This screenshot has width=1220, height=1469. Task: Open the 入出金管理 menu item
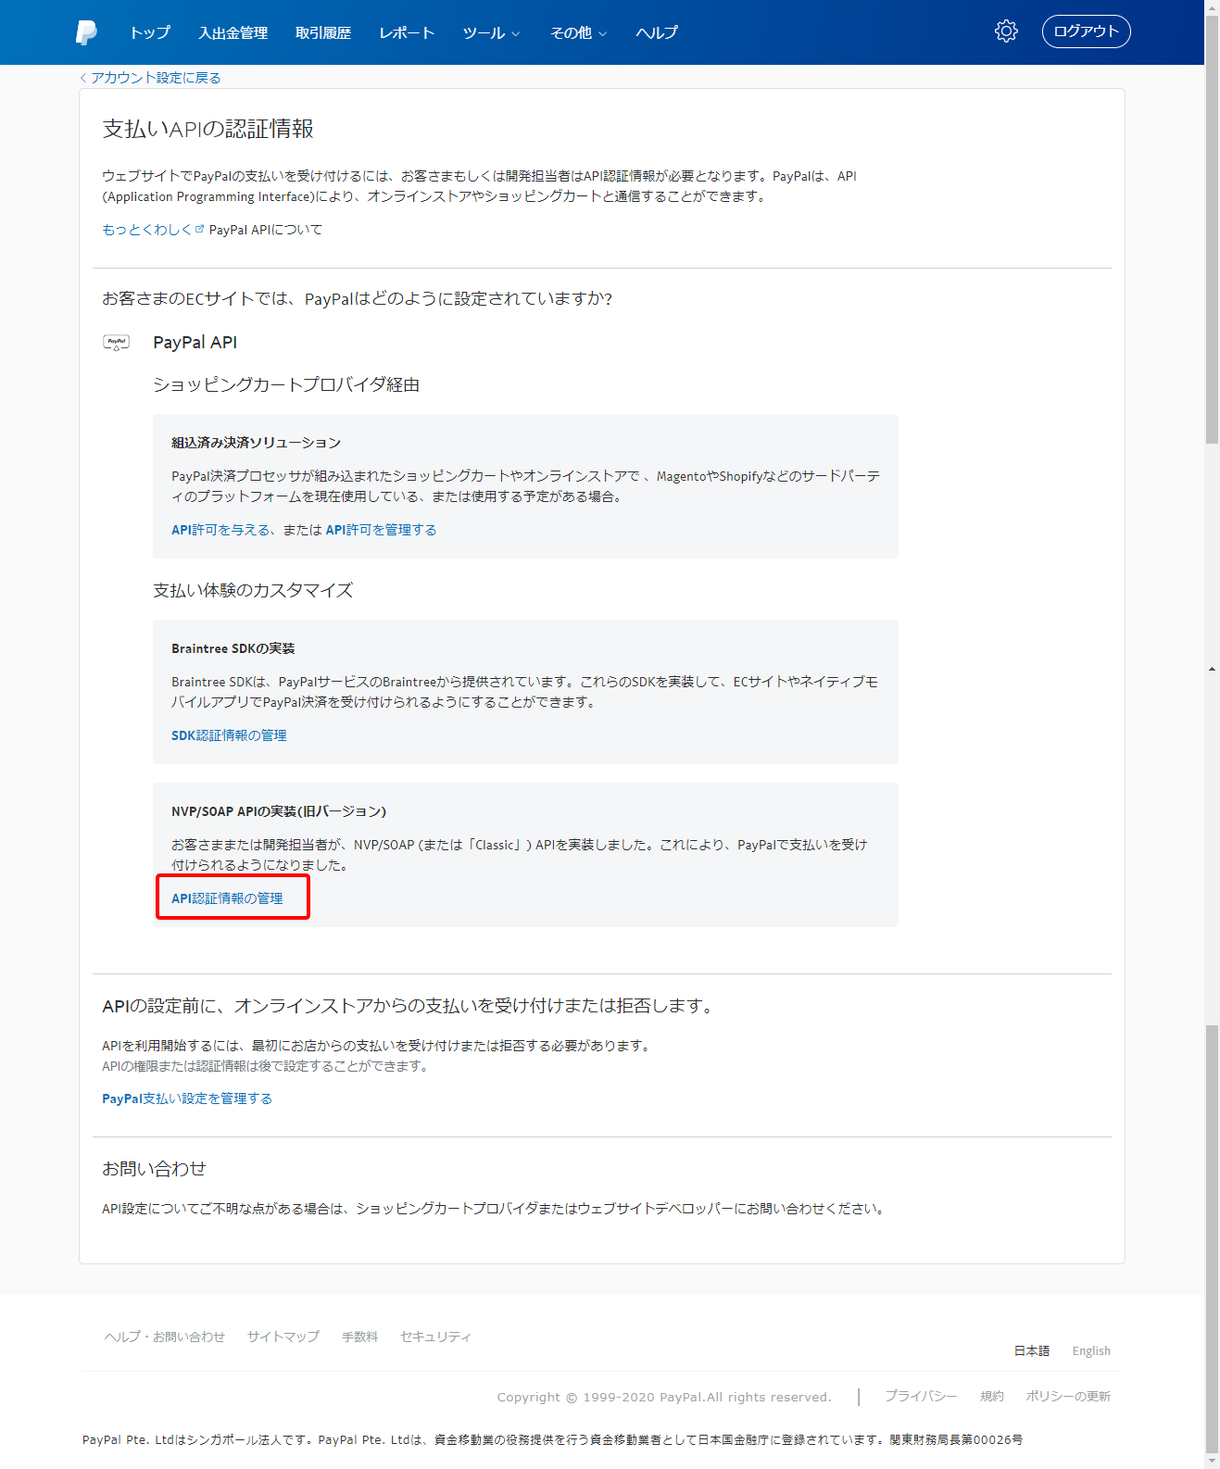pyautogui.click(x=233, y=32)
